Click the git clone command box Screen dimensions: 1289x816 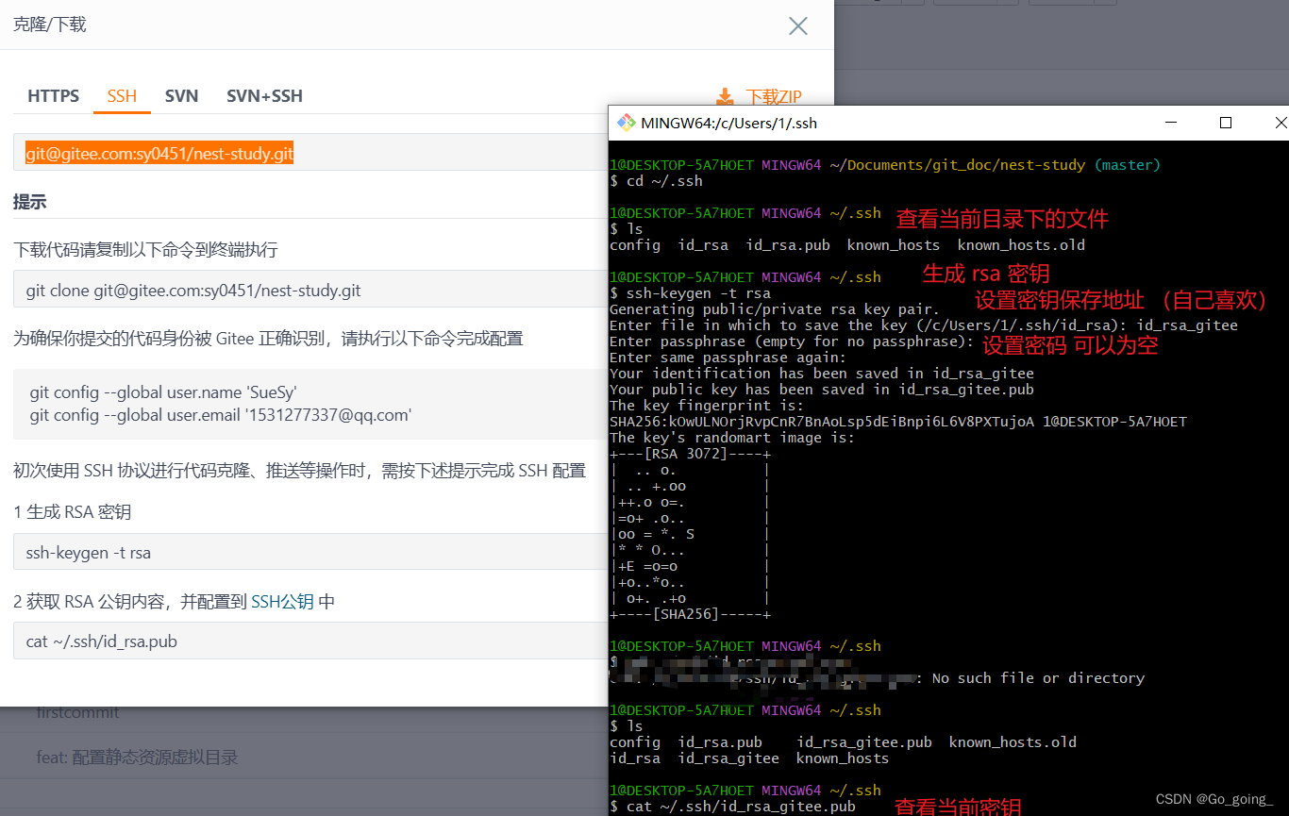tap(311, 290)
